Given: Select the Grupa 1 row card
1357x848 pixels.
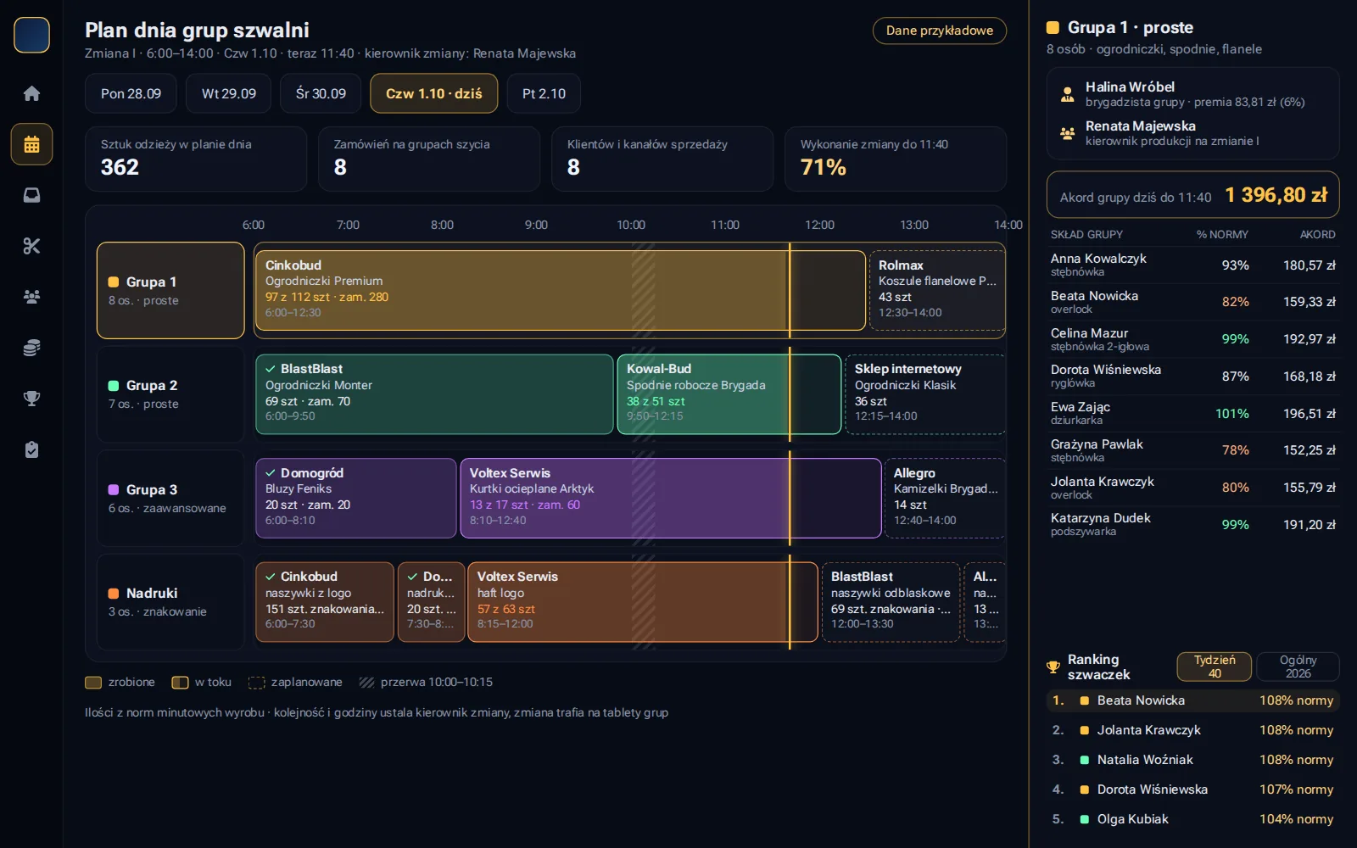Looking at the screenshot, I should point(170,291).
